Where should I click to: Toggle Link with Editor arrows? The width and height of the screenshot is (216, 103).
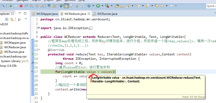click(x=12, y=19)
